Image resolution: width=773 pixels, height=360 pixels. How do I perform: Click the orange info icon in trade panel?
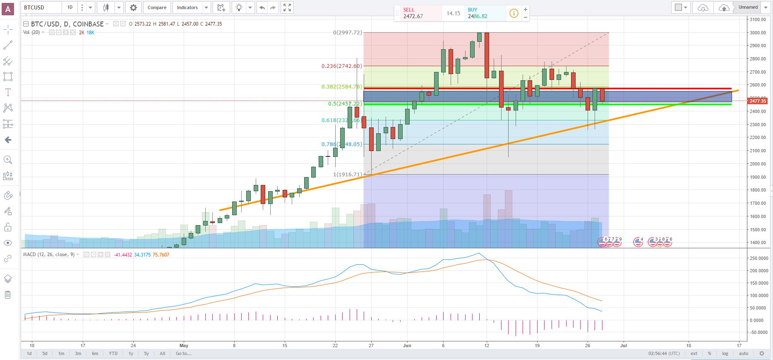point(514,13)
